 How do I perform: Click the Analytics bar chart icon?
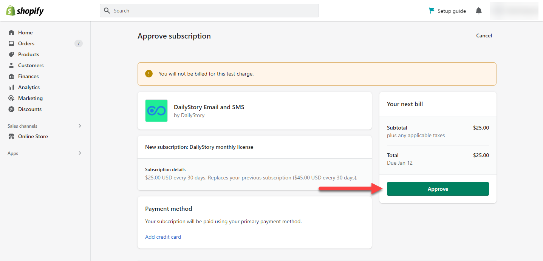(x=11, y=87)
